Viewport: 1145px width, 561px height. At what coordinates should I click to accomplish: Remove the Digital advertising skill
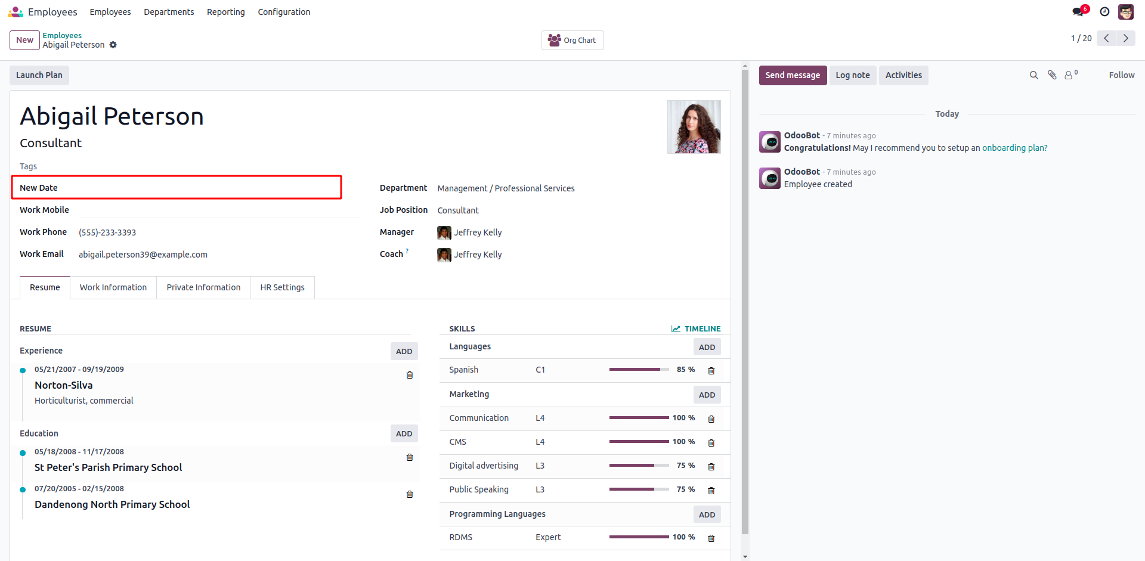tap(711, 467)
